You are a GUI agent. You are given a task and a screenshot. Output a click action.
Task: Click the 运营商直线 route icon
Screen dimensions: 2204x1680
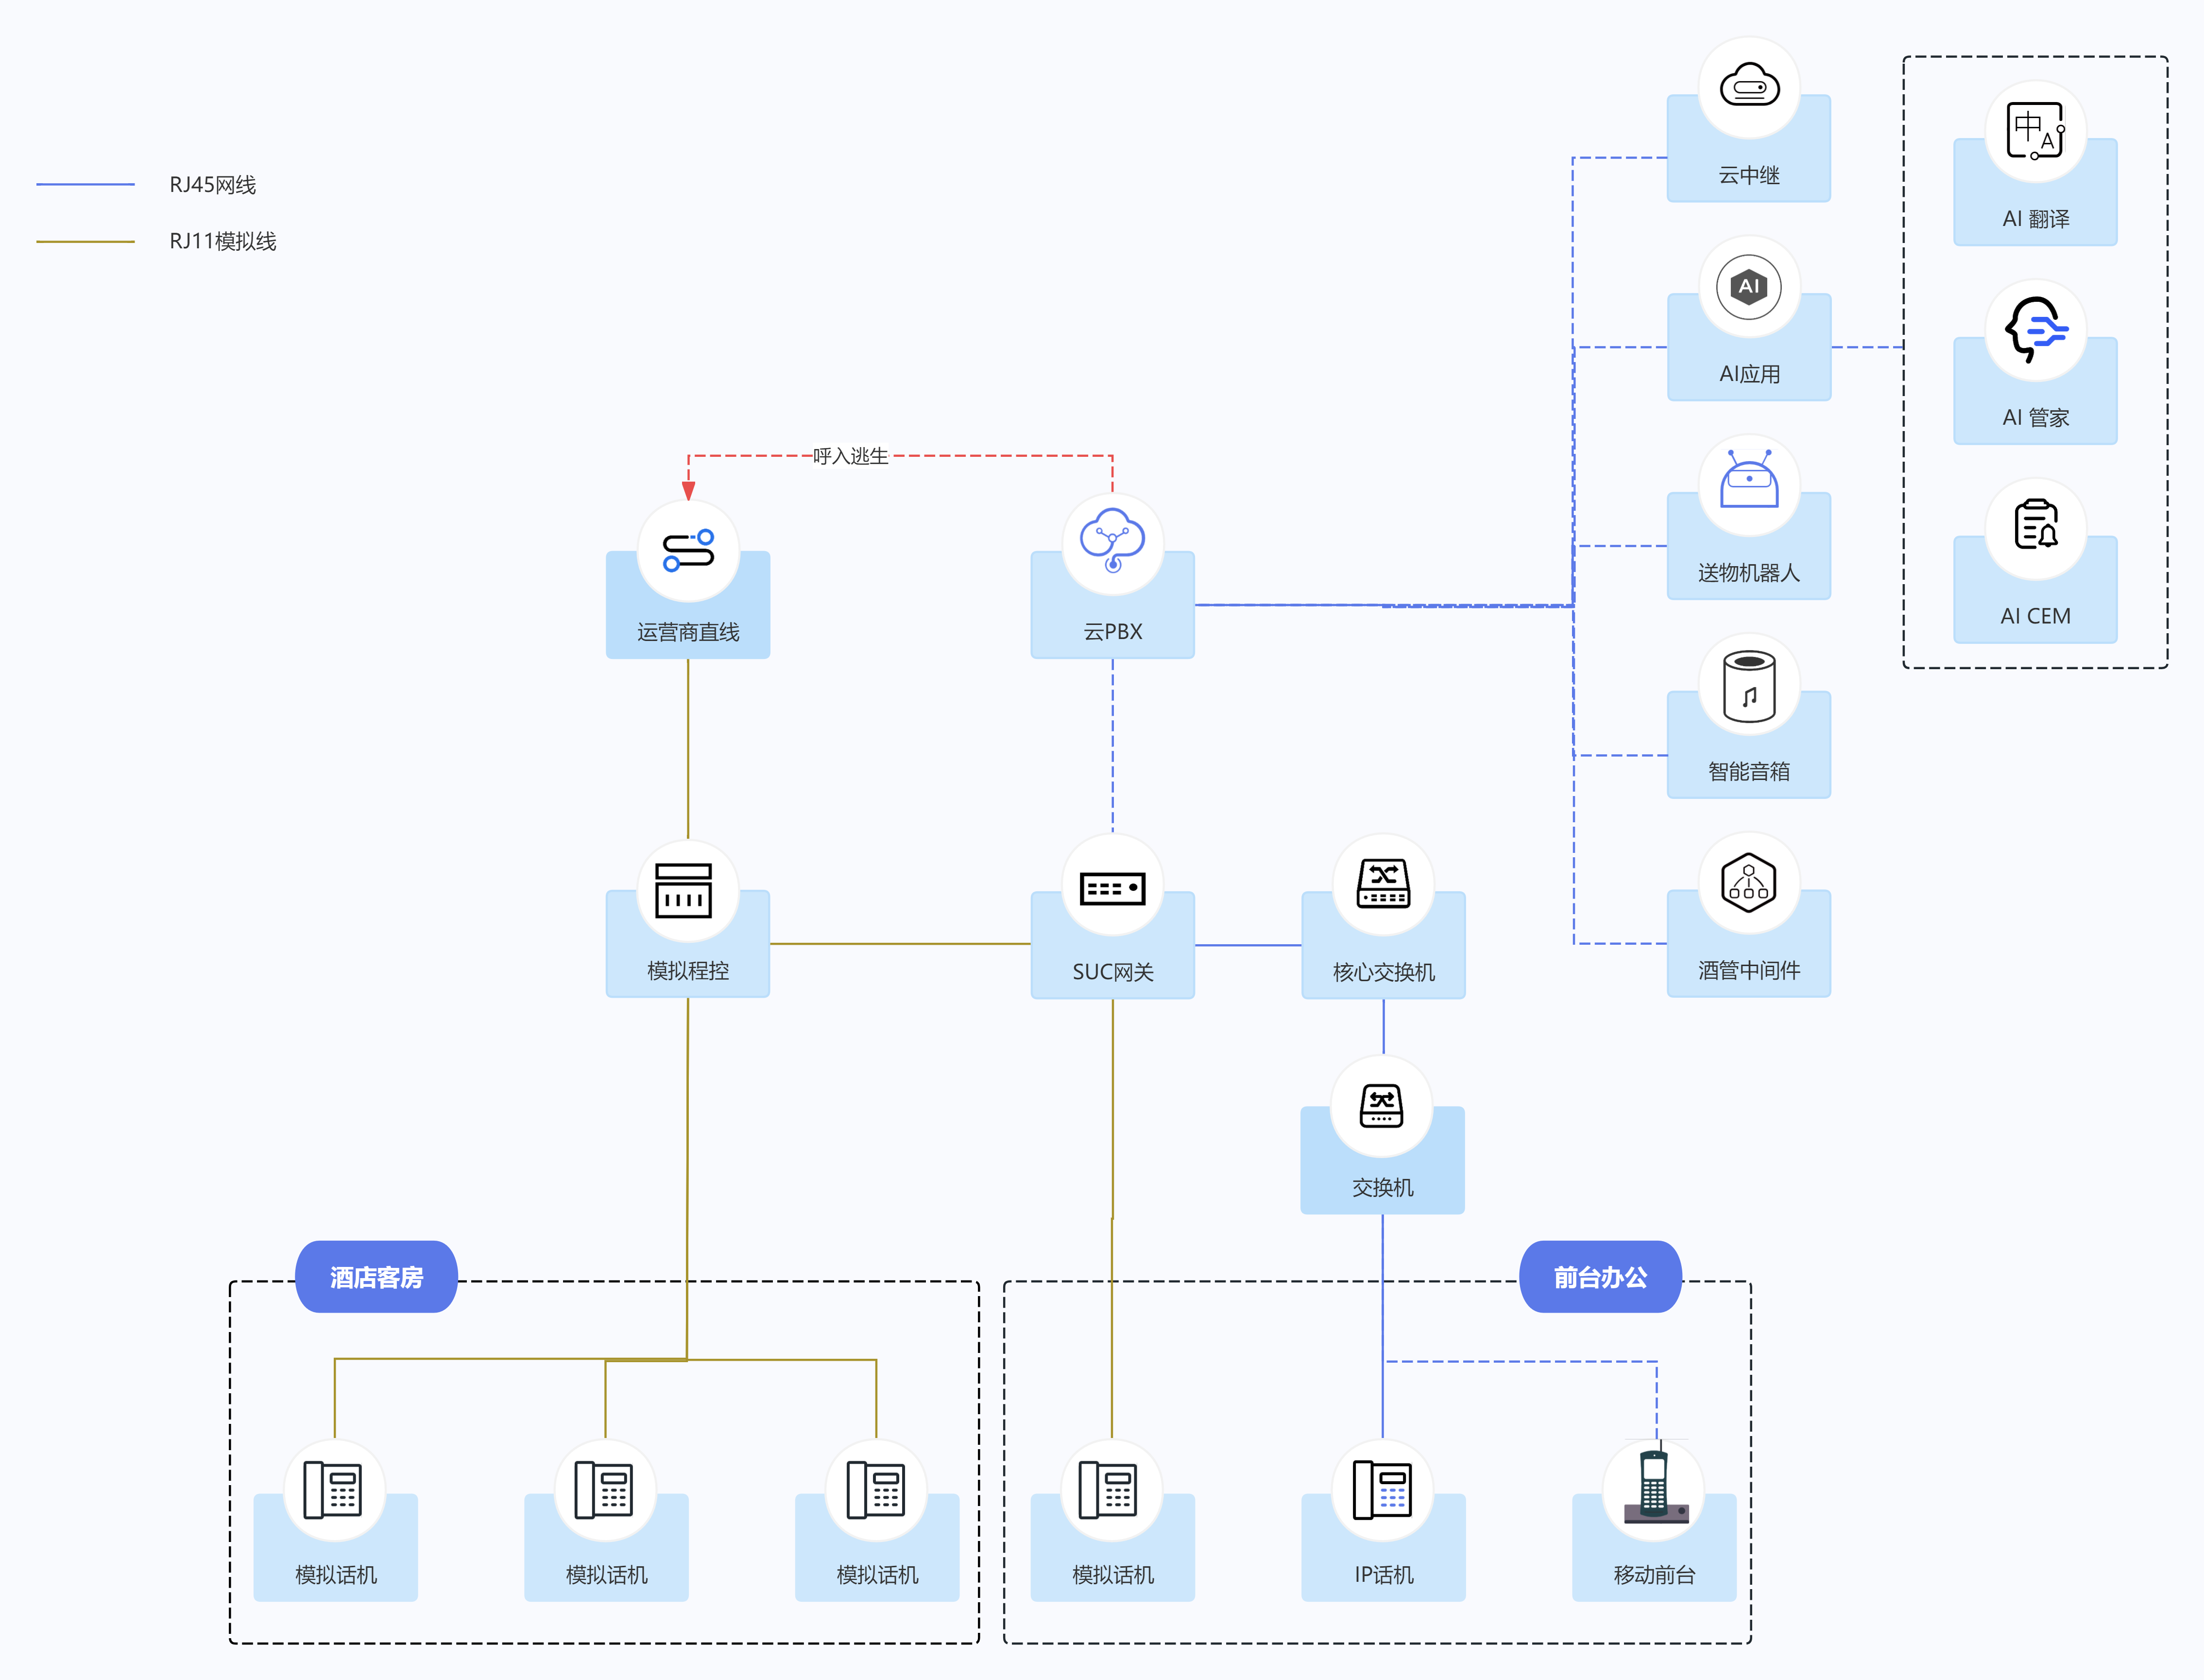click(689, 551)
